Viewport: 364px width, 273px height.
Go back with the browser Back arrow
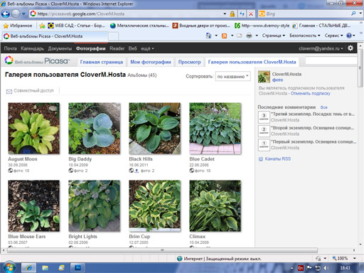tap(5, 14)
